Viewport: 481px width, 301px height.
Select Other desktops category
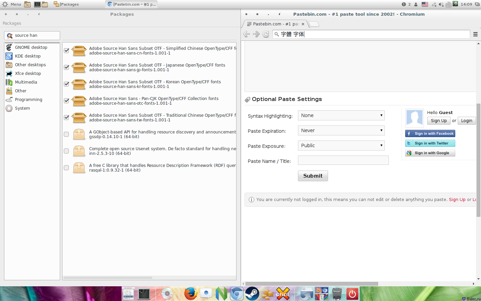(x=32, y=65)
